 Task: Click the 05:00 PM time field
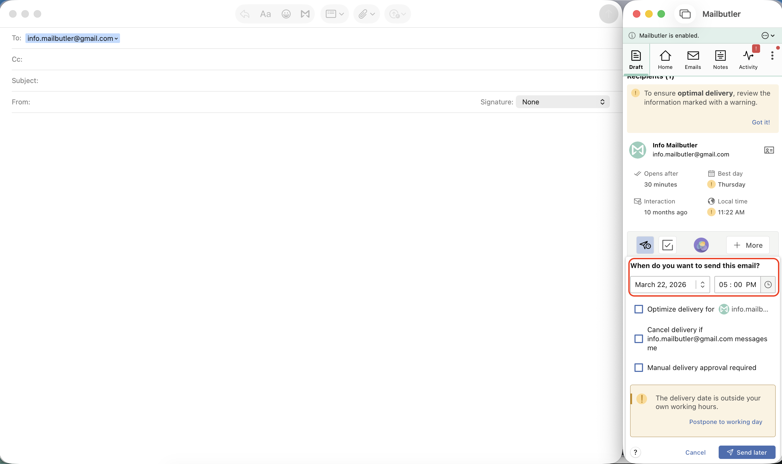click(737, 285)
